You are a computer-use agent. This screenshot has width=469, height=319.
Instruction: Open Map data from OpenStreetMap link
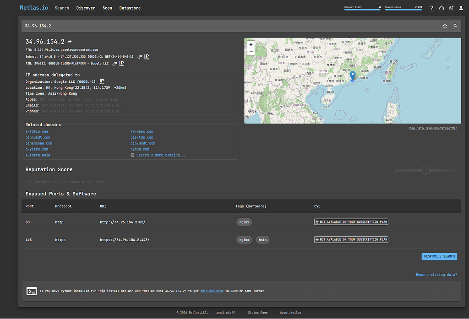[433, 128]
